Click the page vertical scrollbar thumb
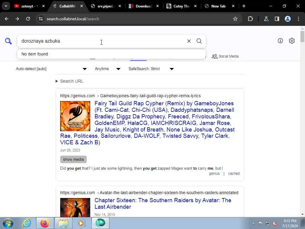The image size is (305, 229). tap(302, 36)
